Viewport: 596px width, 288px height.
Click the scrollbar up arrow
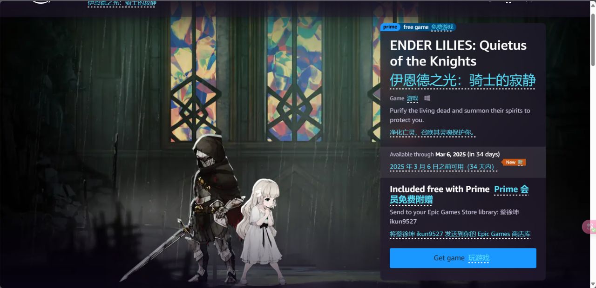(593, 5)
